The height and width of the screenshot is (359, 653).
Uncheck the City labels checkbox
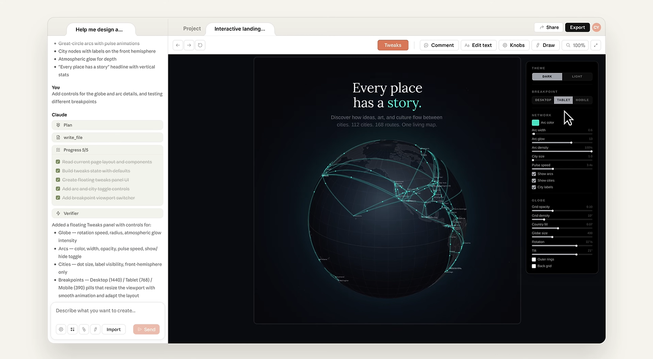534,187
